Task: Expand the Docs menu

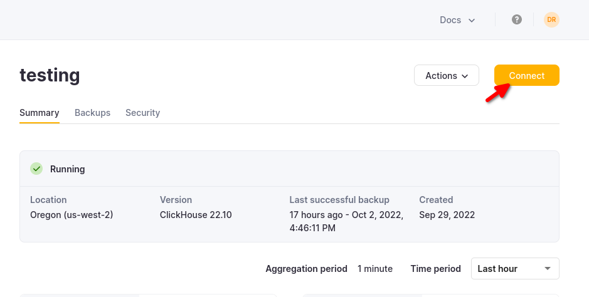Action: click(457, 20)
